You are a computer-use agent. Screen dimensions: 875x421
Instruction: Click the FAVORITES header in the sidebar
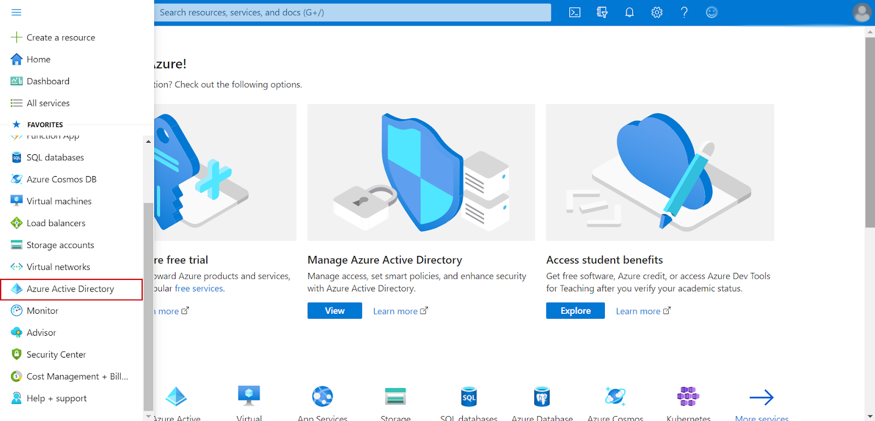point(45,125)
